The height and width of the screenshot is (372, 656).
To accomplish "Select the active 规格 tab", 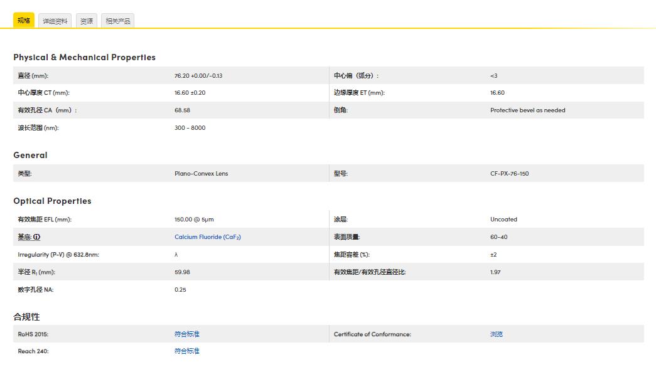I will tap(24, 19).
